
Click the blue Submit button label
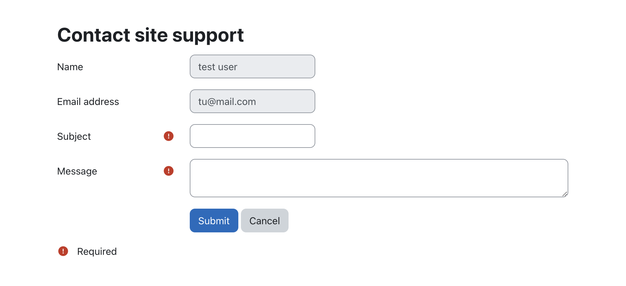pos(214,221)
